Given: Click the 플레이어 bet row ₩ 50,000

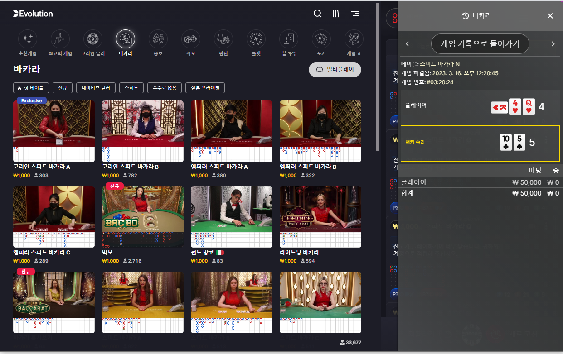Looking at the screenshot, I should (x=480, y=182).
